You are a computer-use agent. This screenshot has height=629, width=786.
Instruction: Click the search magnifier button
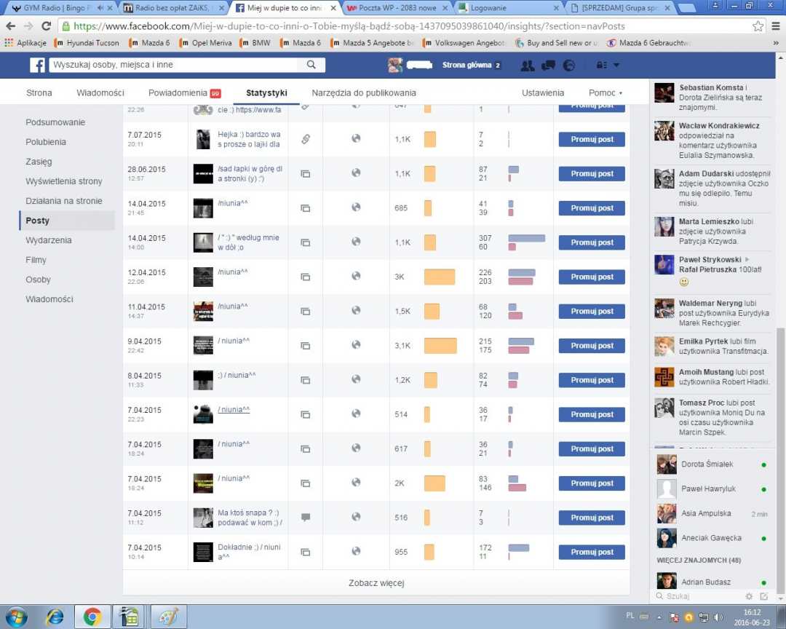[311, 65]
